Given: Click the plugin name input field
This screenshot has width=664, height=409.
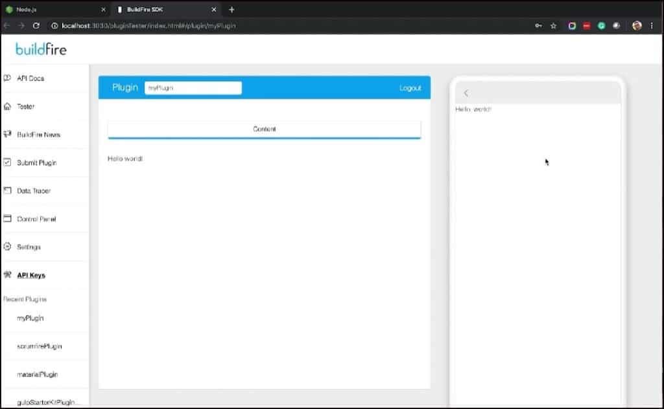Looking at the screenshot, I should [193, 88].
